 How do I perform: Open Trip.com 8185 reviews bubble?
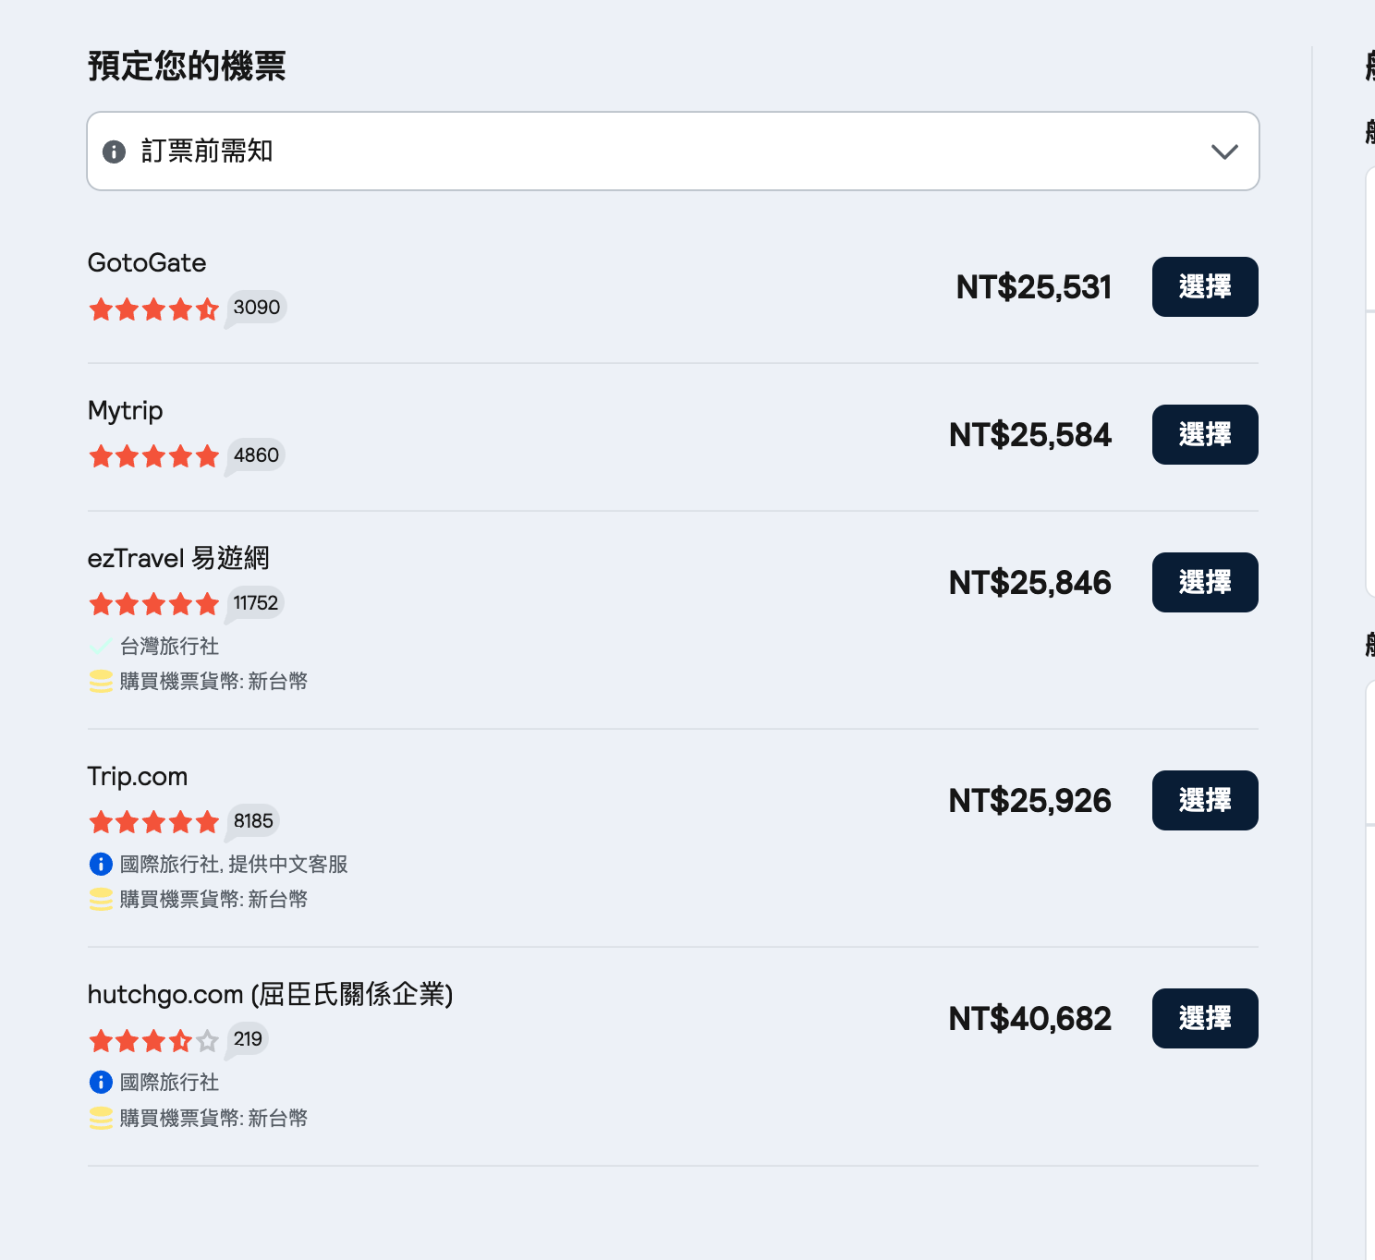[x=253, y=821]
